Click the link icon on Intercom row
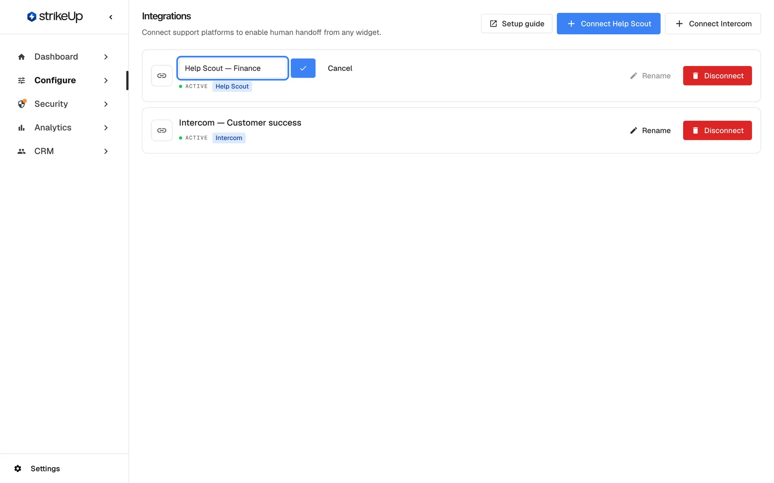Viewport: 774px width, 483px height. [162, 130]
